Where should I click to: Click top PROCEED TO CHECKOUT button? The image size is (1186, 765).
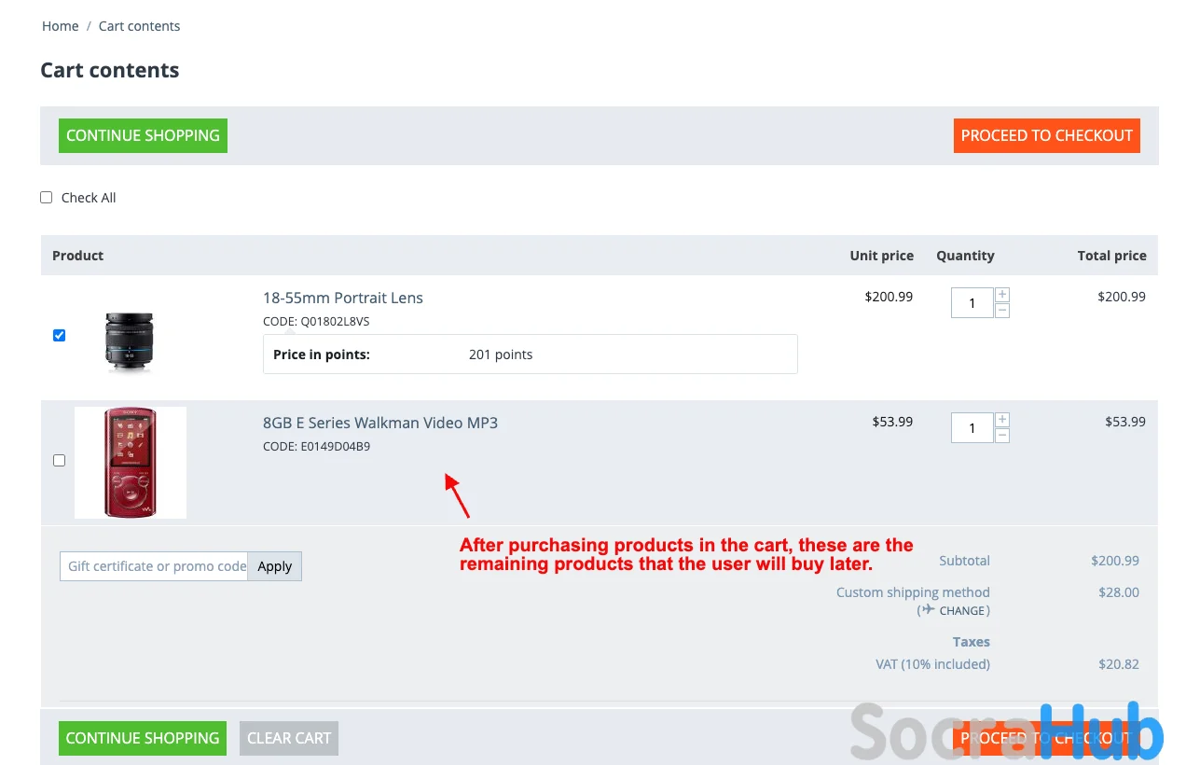pyautogui.click(x=1046, y=135)
